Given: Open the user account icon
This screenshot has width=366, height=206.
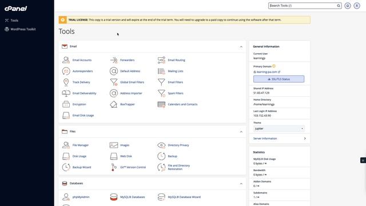Looking at the screenshot, I should (357, 6).
